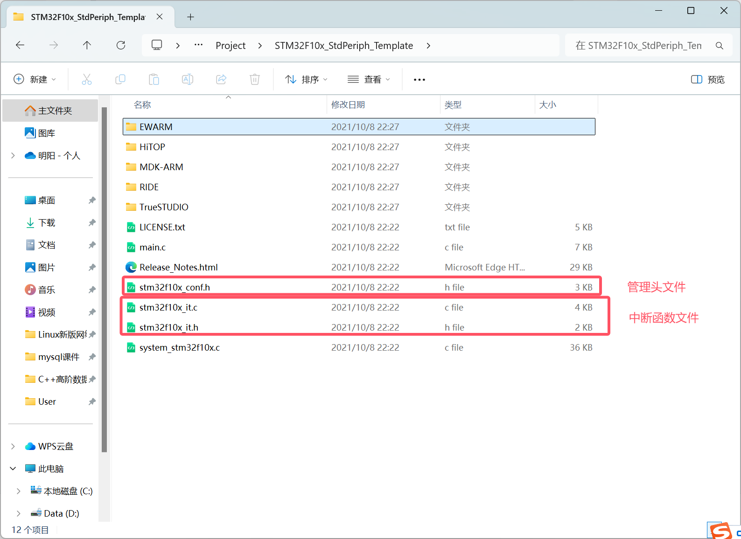This screenshot has height=539, width=741.
Task: Select 主文件夹 in navigation pane
Action: point(50,111)
